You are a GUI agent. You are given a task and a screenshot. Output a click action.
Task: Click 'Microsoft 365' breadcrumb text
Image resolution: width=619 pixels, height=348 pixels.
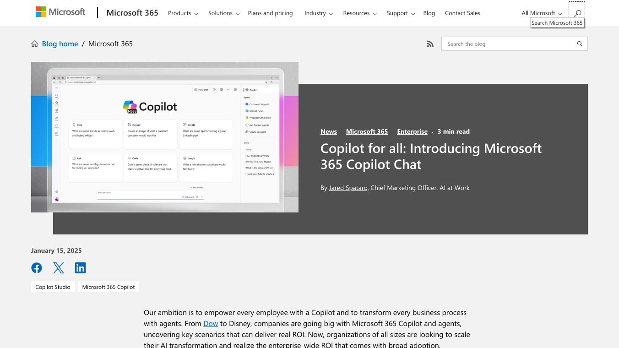(x=110, y=44)
